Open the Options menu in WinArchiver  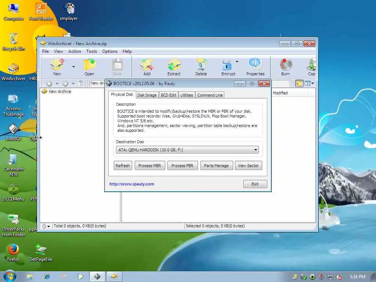point(110,51)
